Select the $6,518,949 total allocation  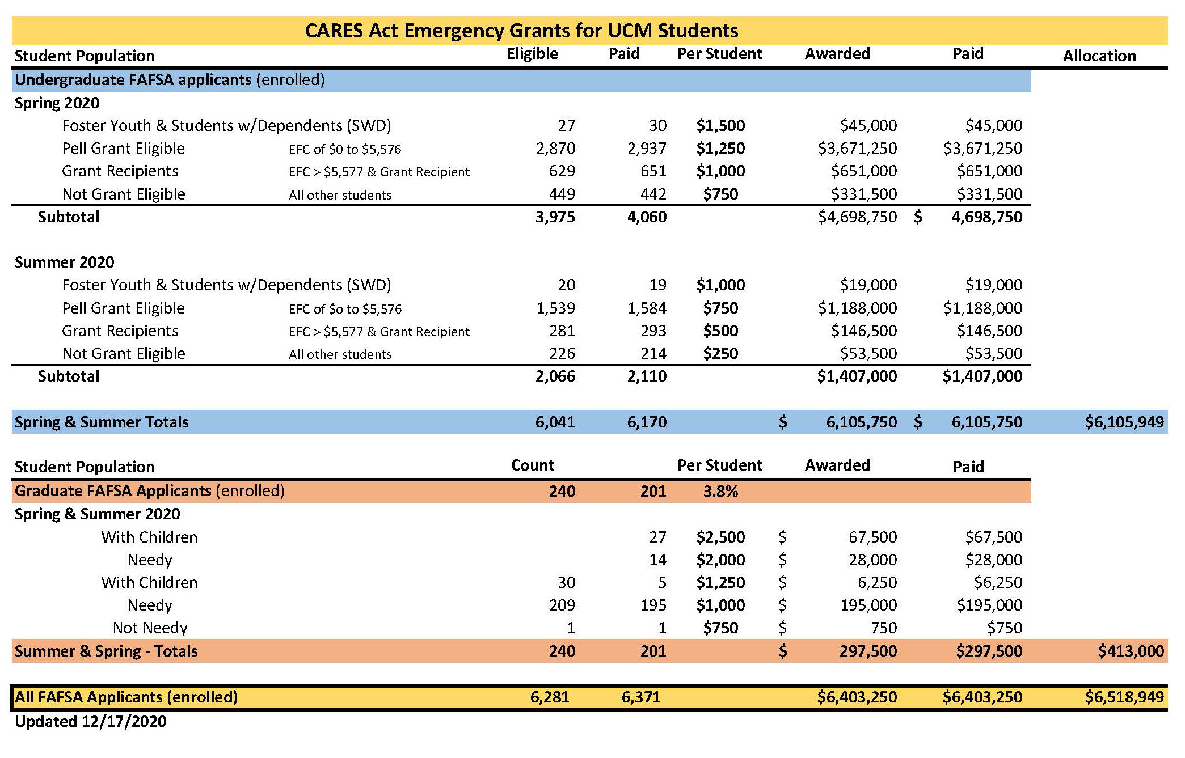(x=1124, y=697)
